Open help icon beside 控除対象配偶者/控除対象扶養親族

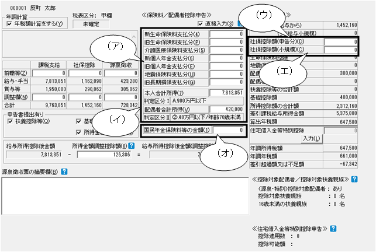pyautogui.click(x=354, y=179)
